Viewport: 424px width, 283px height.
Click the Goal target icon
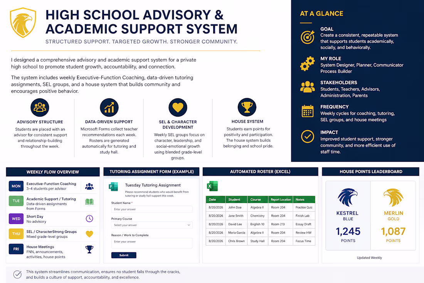308,37
